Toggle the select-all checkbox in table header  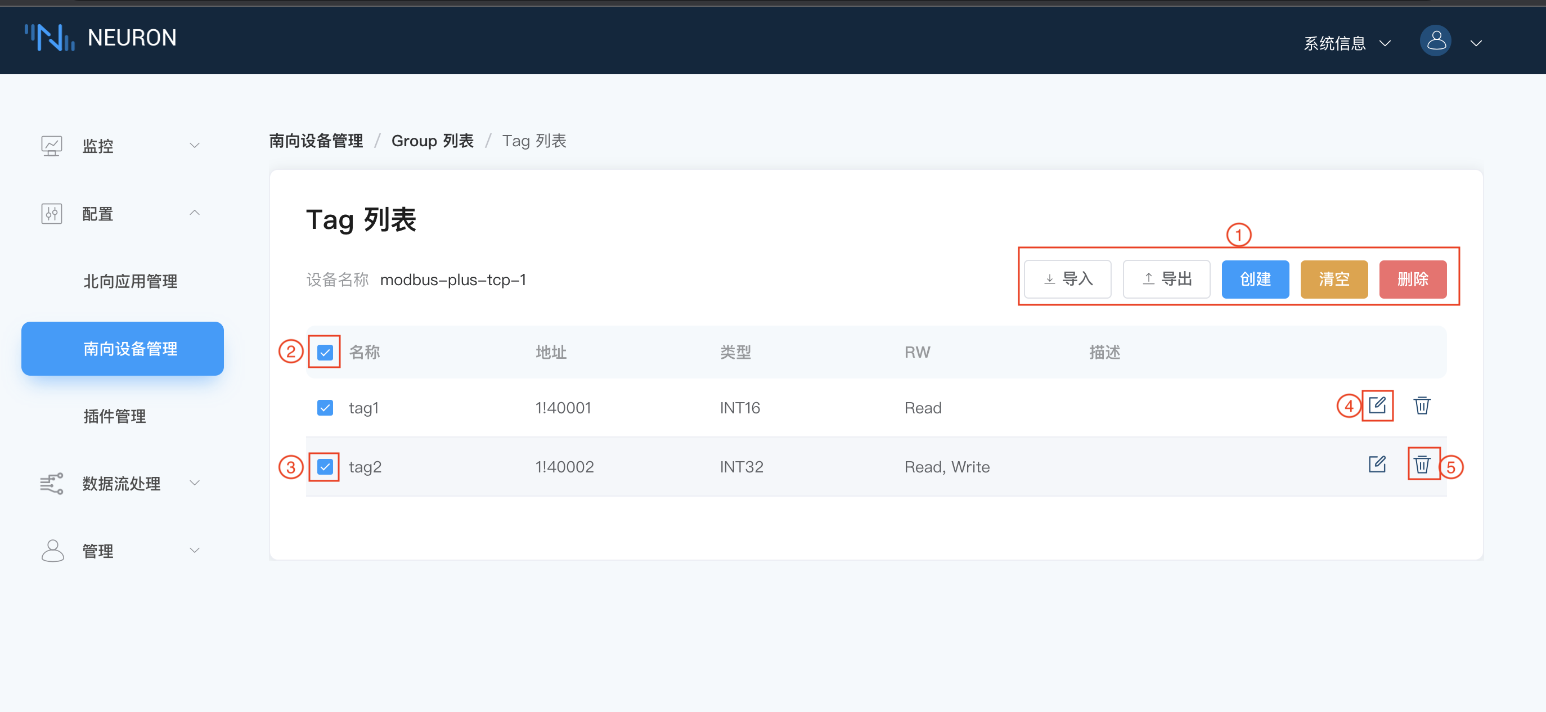325,352
